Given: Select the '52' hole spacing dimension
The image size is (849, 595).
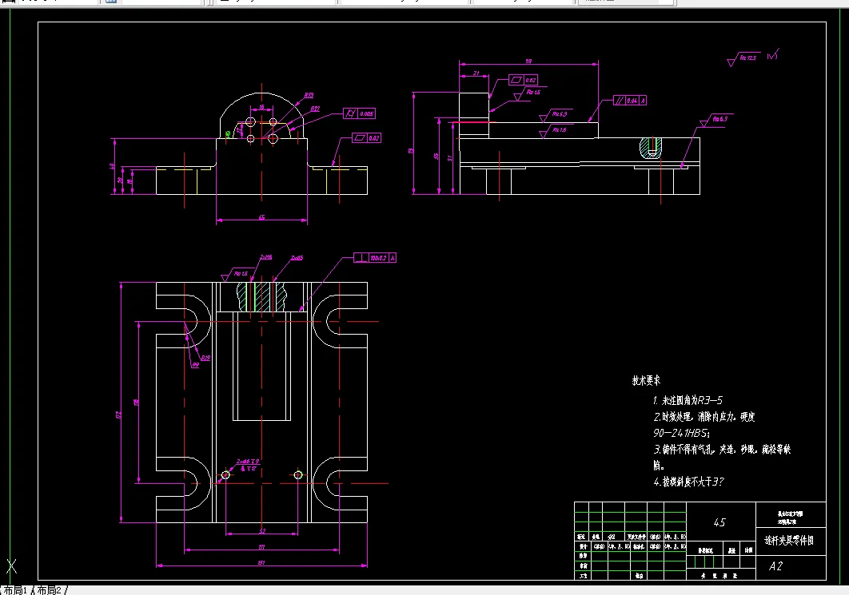Looking at the screenshot, I should (x=262, y=531).
